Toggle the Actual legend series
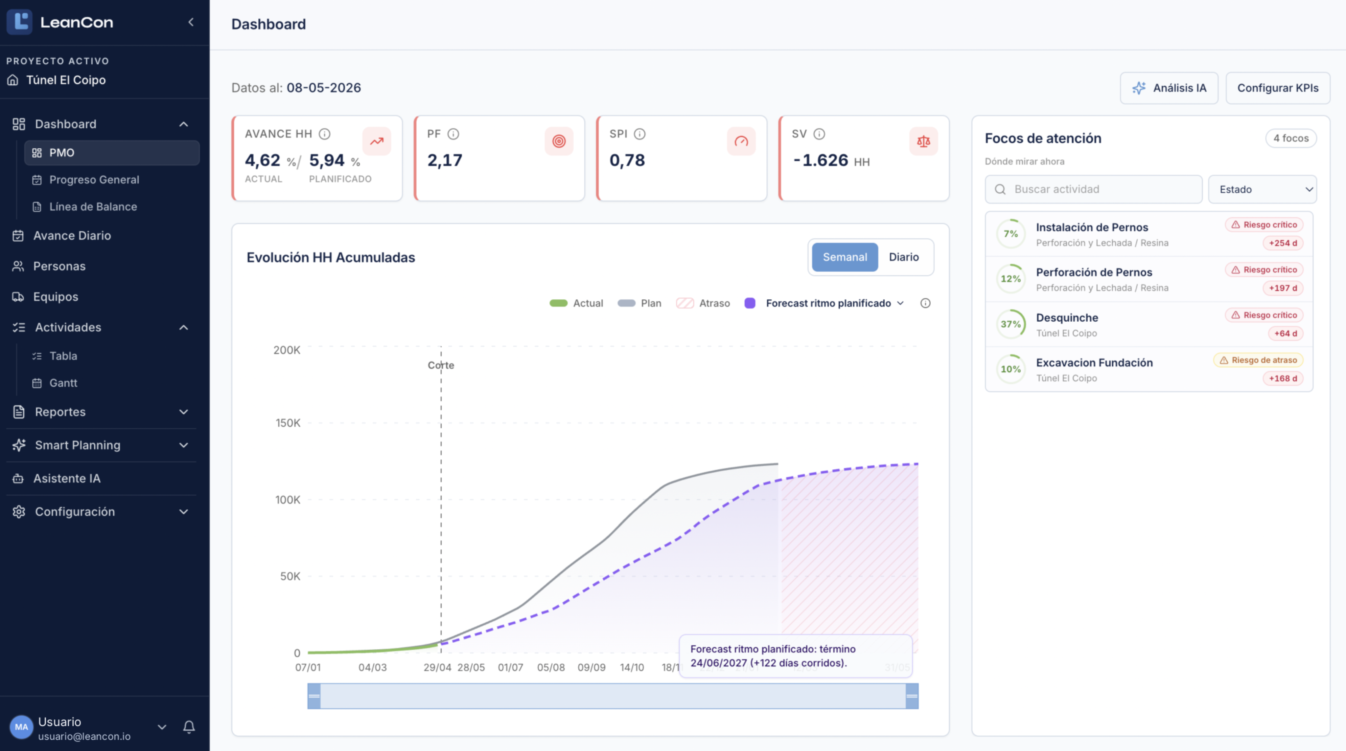Viewport: 1346px width, 751px height. point(576,303)
